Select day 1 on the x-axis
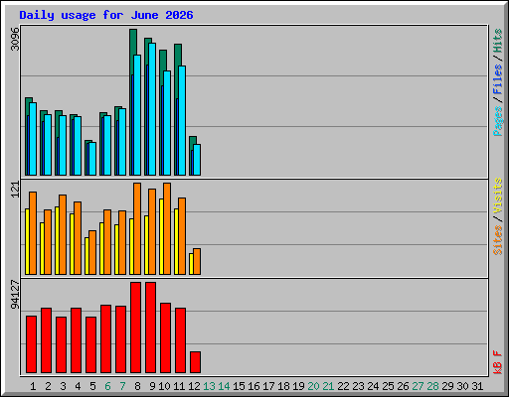Viewport: 509px width, 397px height. pos(33,386)
